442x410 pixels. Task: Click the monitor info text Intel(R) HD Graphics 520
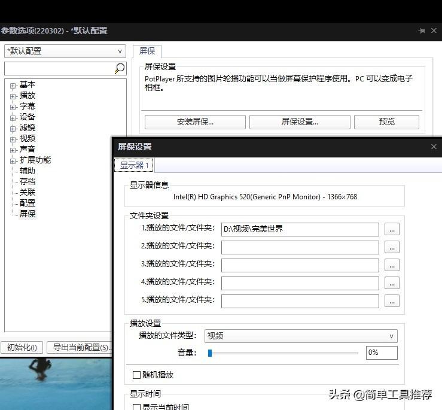[265, 197]
